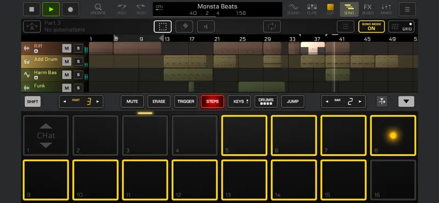The height and width of the screenshot is (203, 439).
Task: Select previous sound with CHat up arrow
Action: [x=46, y=126]
